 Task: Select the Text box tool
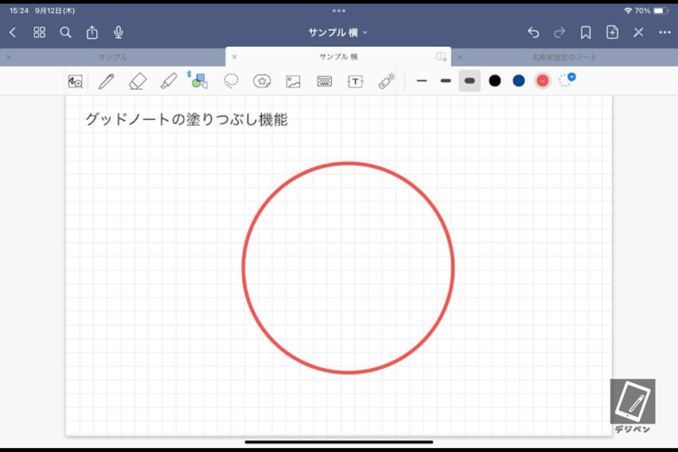click(x=356, y=81)
